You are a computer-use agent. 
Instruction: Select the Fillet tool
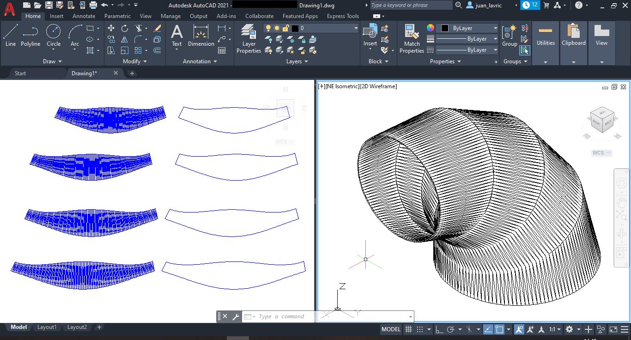pos(138,39)
